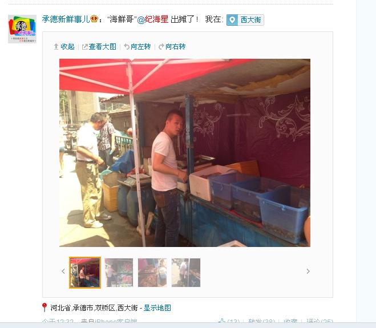Image resolution: width=376 pixels, height=328 pixels.
Task: Select the second photo thumbnail
Action: (x=119, y=273)
